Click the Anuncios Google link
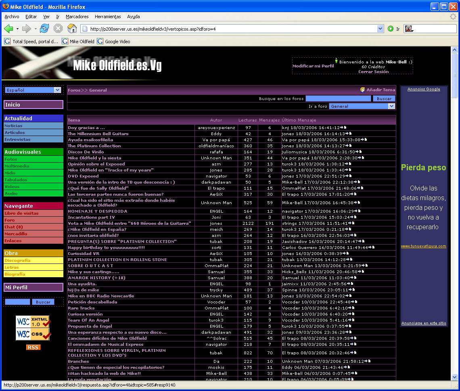460x391 pixels. [x=424, y=89]
